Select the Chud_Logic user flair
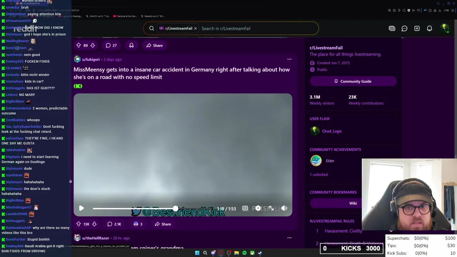This screenshot has height=257, width=457. [x=332, y=131]
